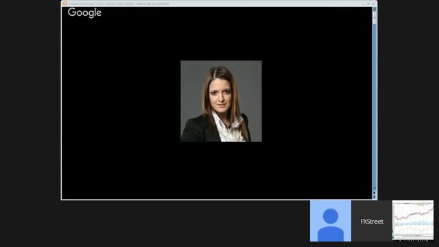Image resolution: width=439 pixels, height=247 pixels.
Task: Click the scrollbar up arrow in PowerPoint window
Action: point(375,9)
